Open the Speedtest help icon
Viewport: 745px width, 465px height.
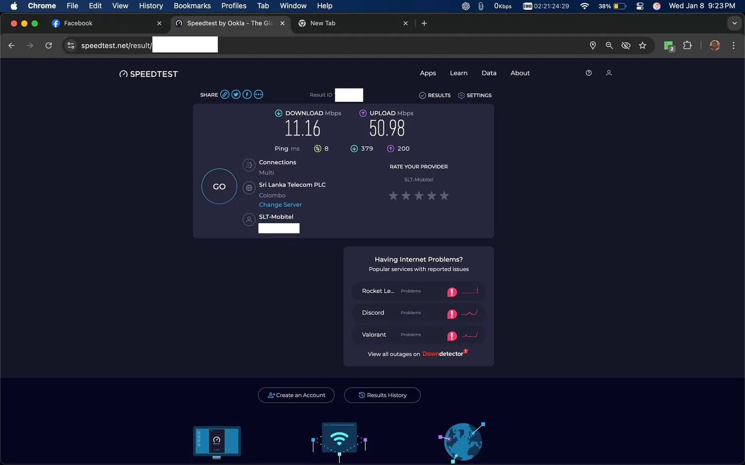point(588,73)
